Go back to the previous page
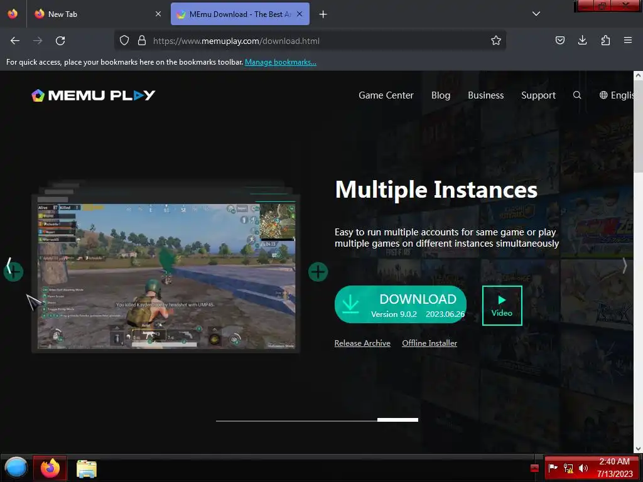This screenshot has width=643, height=482. coord(15,41)
